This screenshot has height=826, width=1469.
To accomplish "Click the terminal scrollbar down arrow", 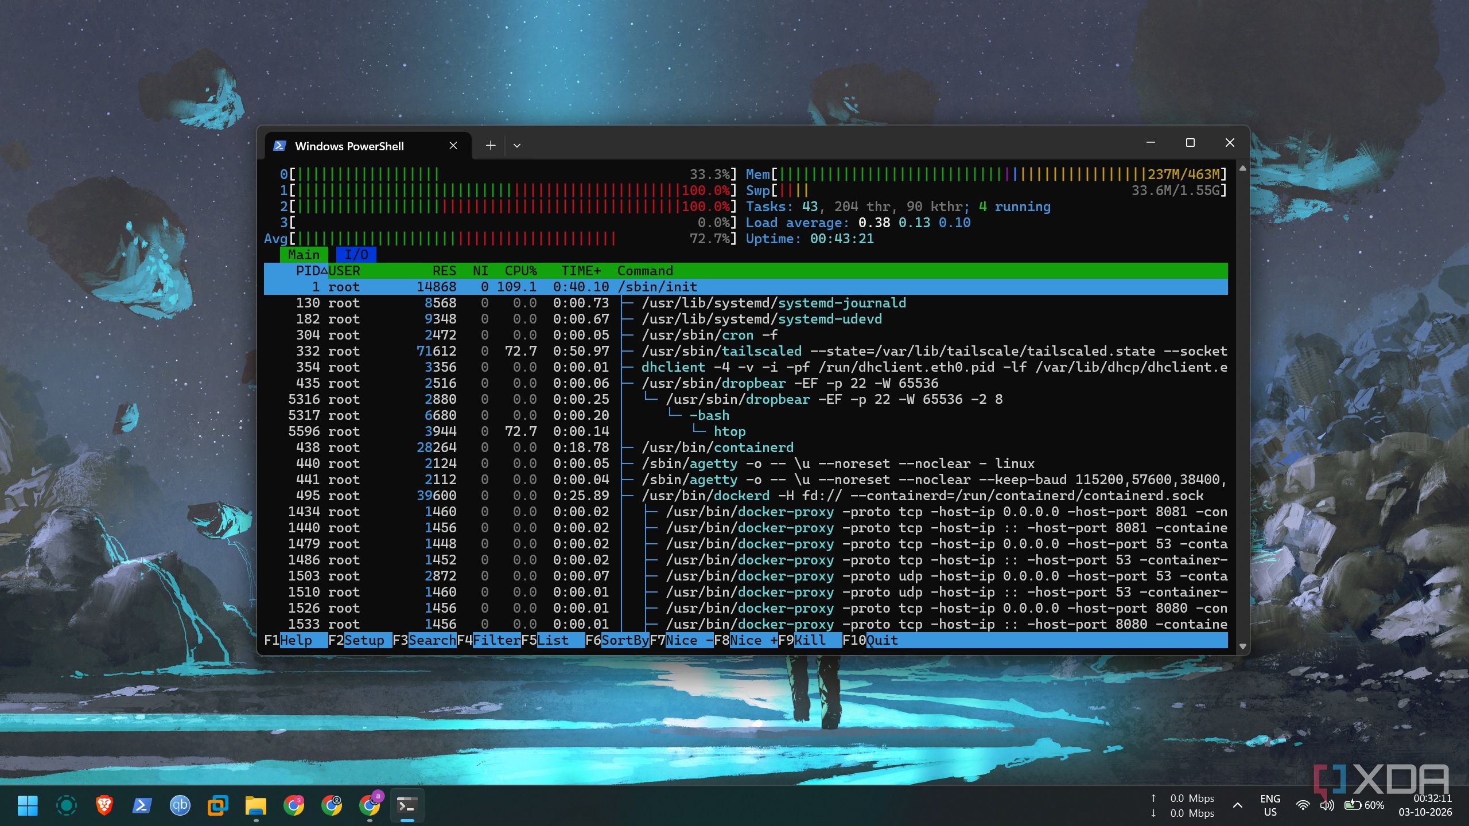I will click(1242, 646).
